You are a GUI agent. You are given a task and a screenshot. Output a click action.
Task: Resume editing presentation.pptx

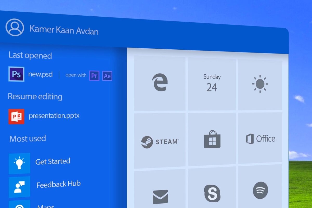click(x=54, y=115)
